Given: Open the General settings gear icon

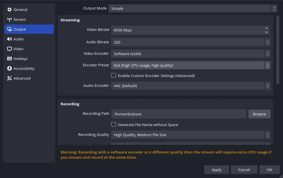Looking at the screenshot, I should pyautogui.click(x=10, y=10).
